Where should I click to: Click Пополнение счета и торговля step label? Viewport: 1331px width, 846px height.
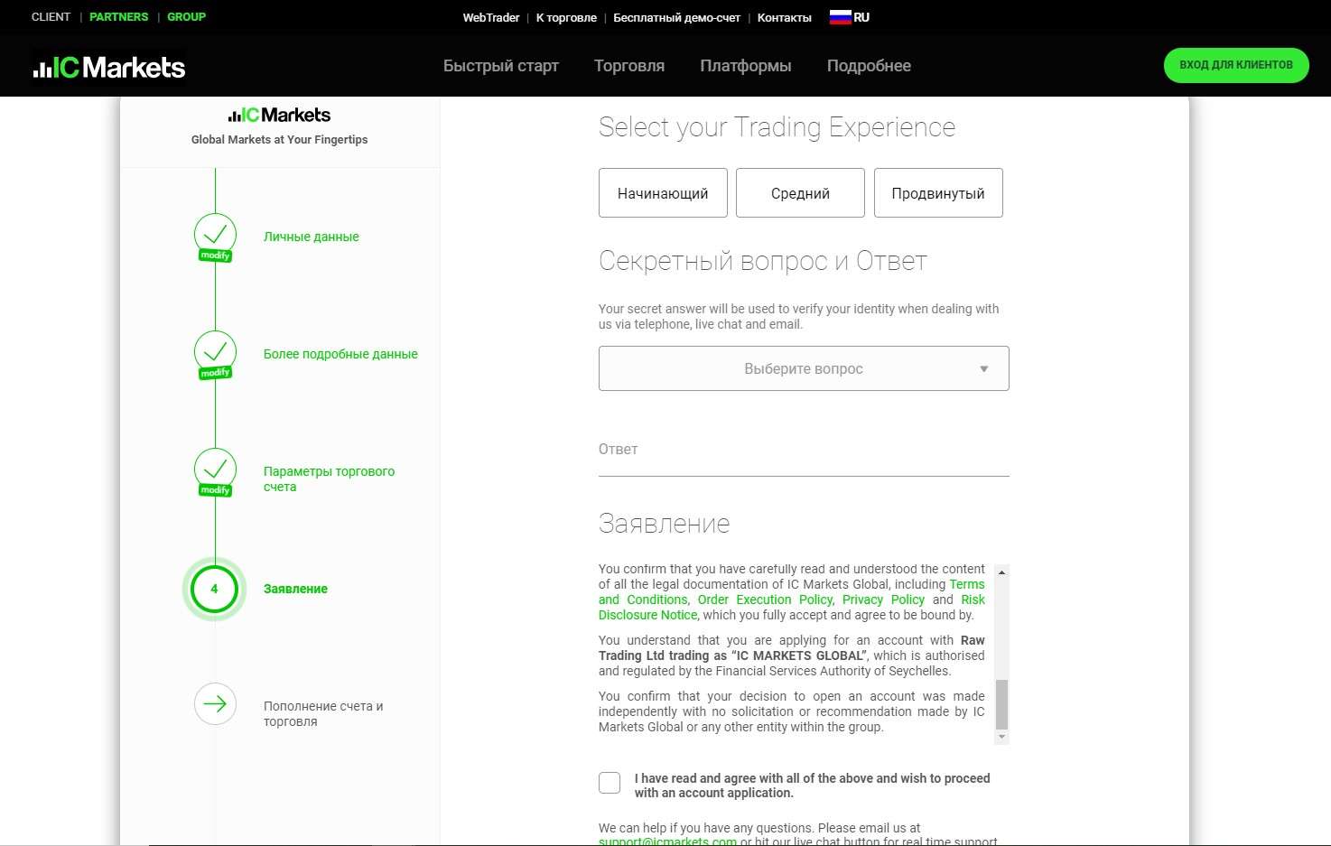coord(323,713)
